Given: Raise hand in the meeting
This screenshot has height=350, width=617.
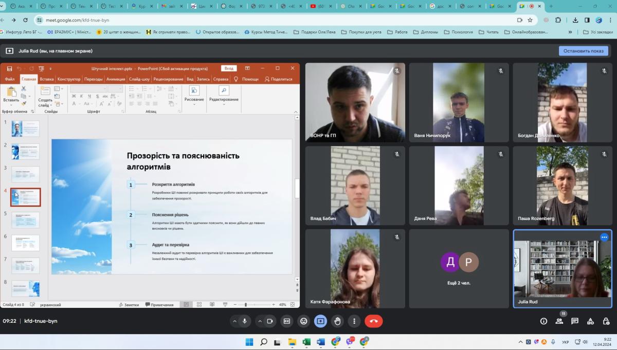Looking at the screenshot, I should 337,321.
